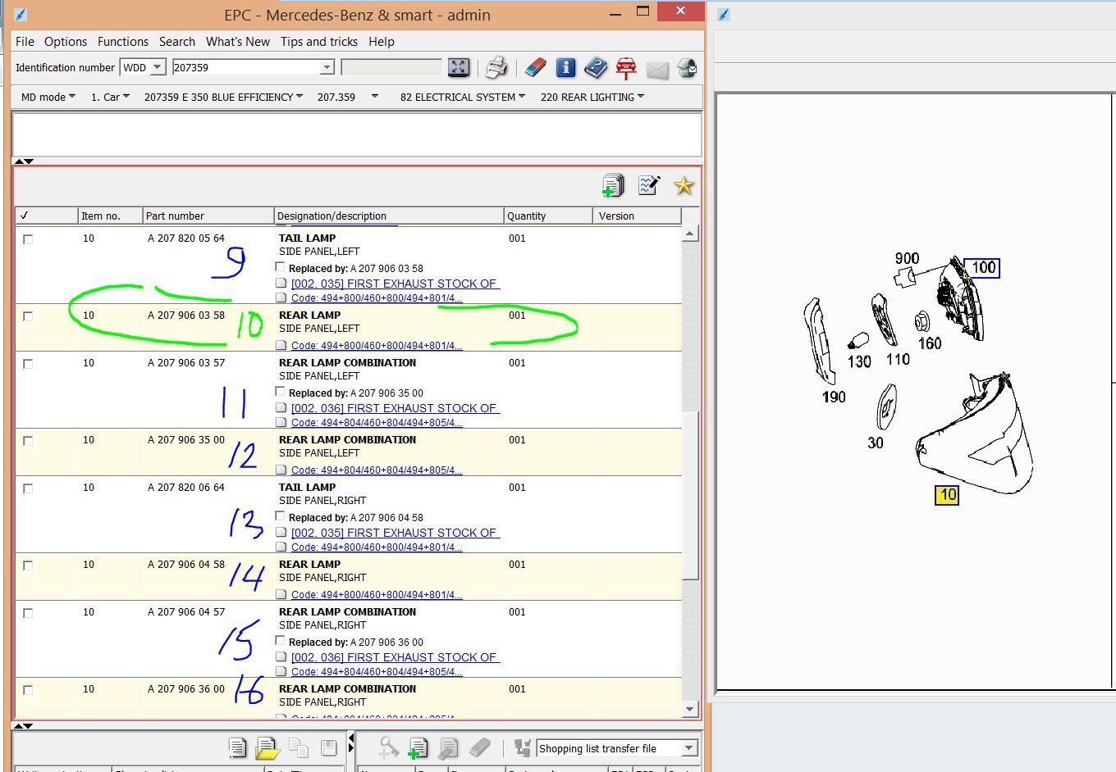
Task: Check the box for part A 207 906 03 58
Action: [29, 316]
